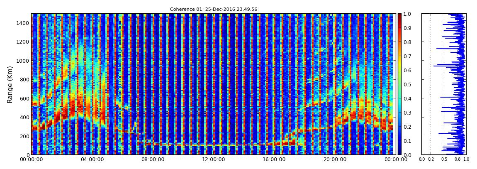Click the colorbar 0.3 label
This screenshot has width=477, height=169.
point(407,113)
